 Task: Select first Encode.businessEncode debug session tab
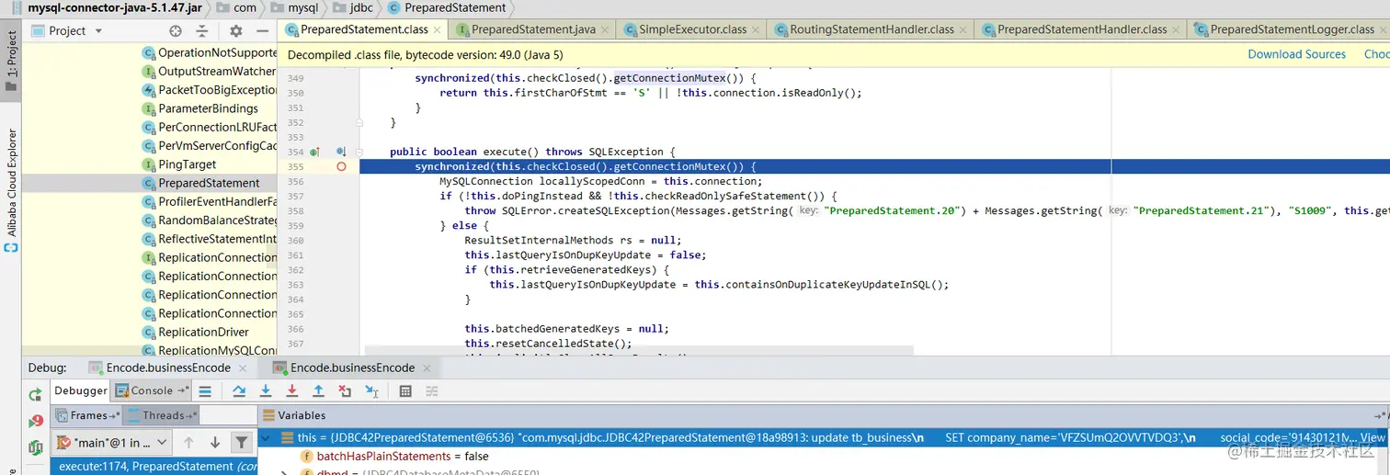click(x=168, y=368)
